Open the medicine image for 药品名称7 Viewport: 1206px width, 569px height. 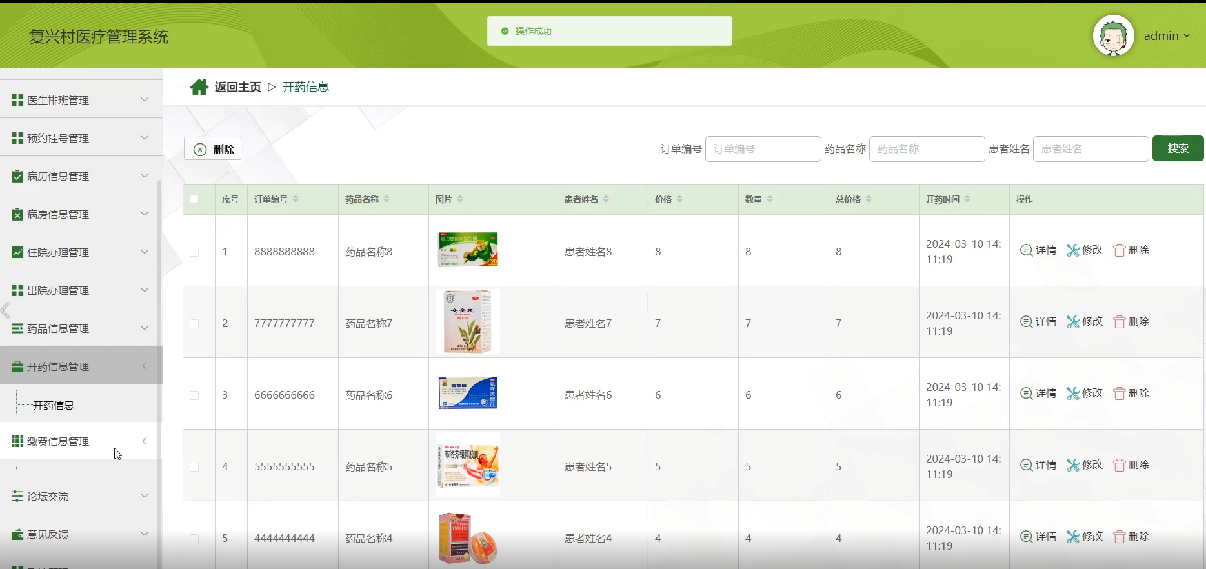click(x=468, y=321)
